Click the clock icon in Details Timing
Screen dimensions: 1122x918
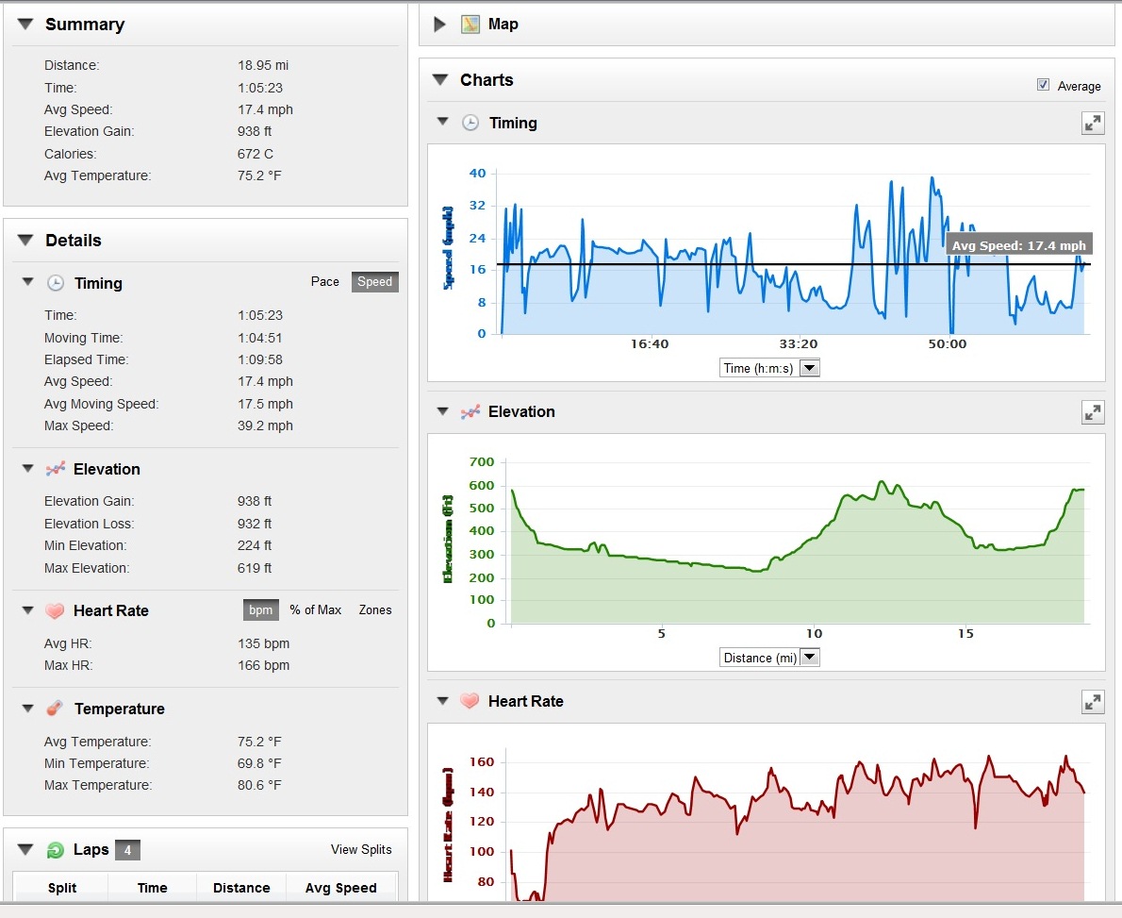(55, 283)
